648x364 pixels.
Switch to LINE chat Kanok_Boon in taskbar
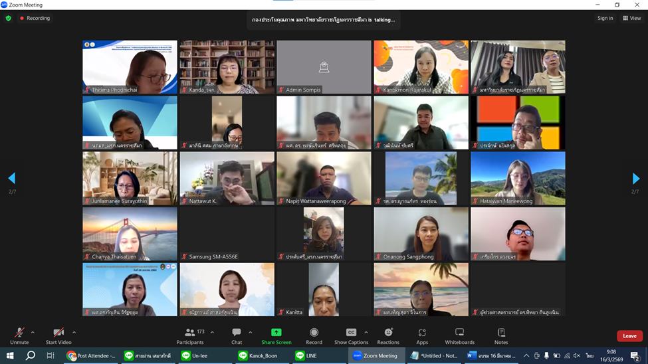[257, 355]
